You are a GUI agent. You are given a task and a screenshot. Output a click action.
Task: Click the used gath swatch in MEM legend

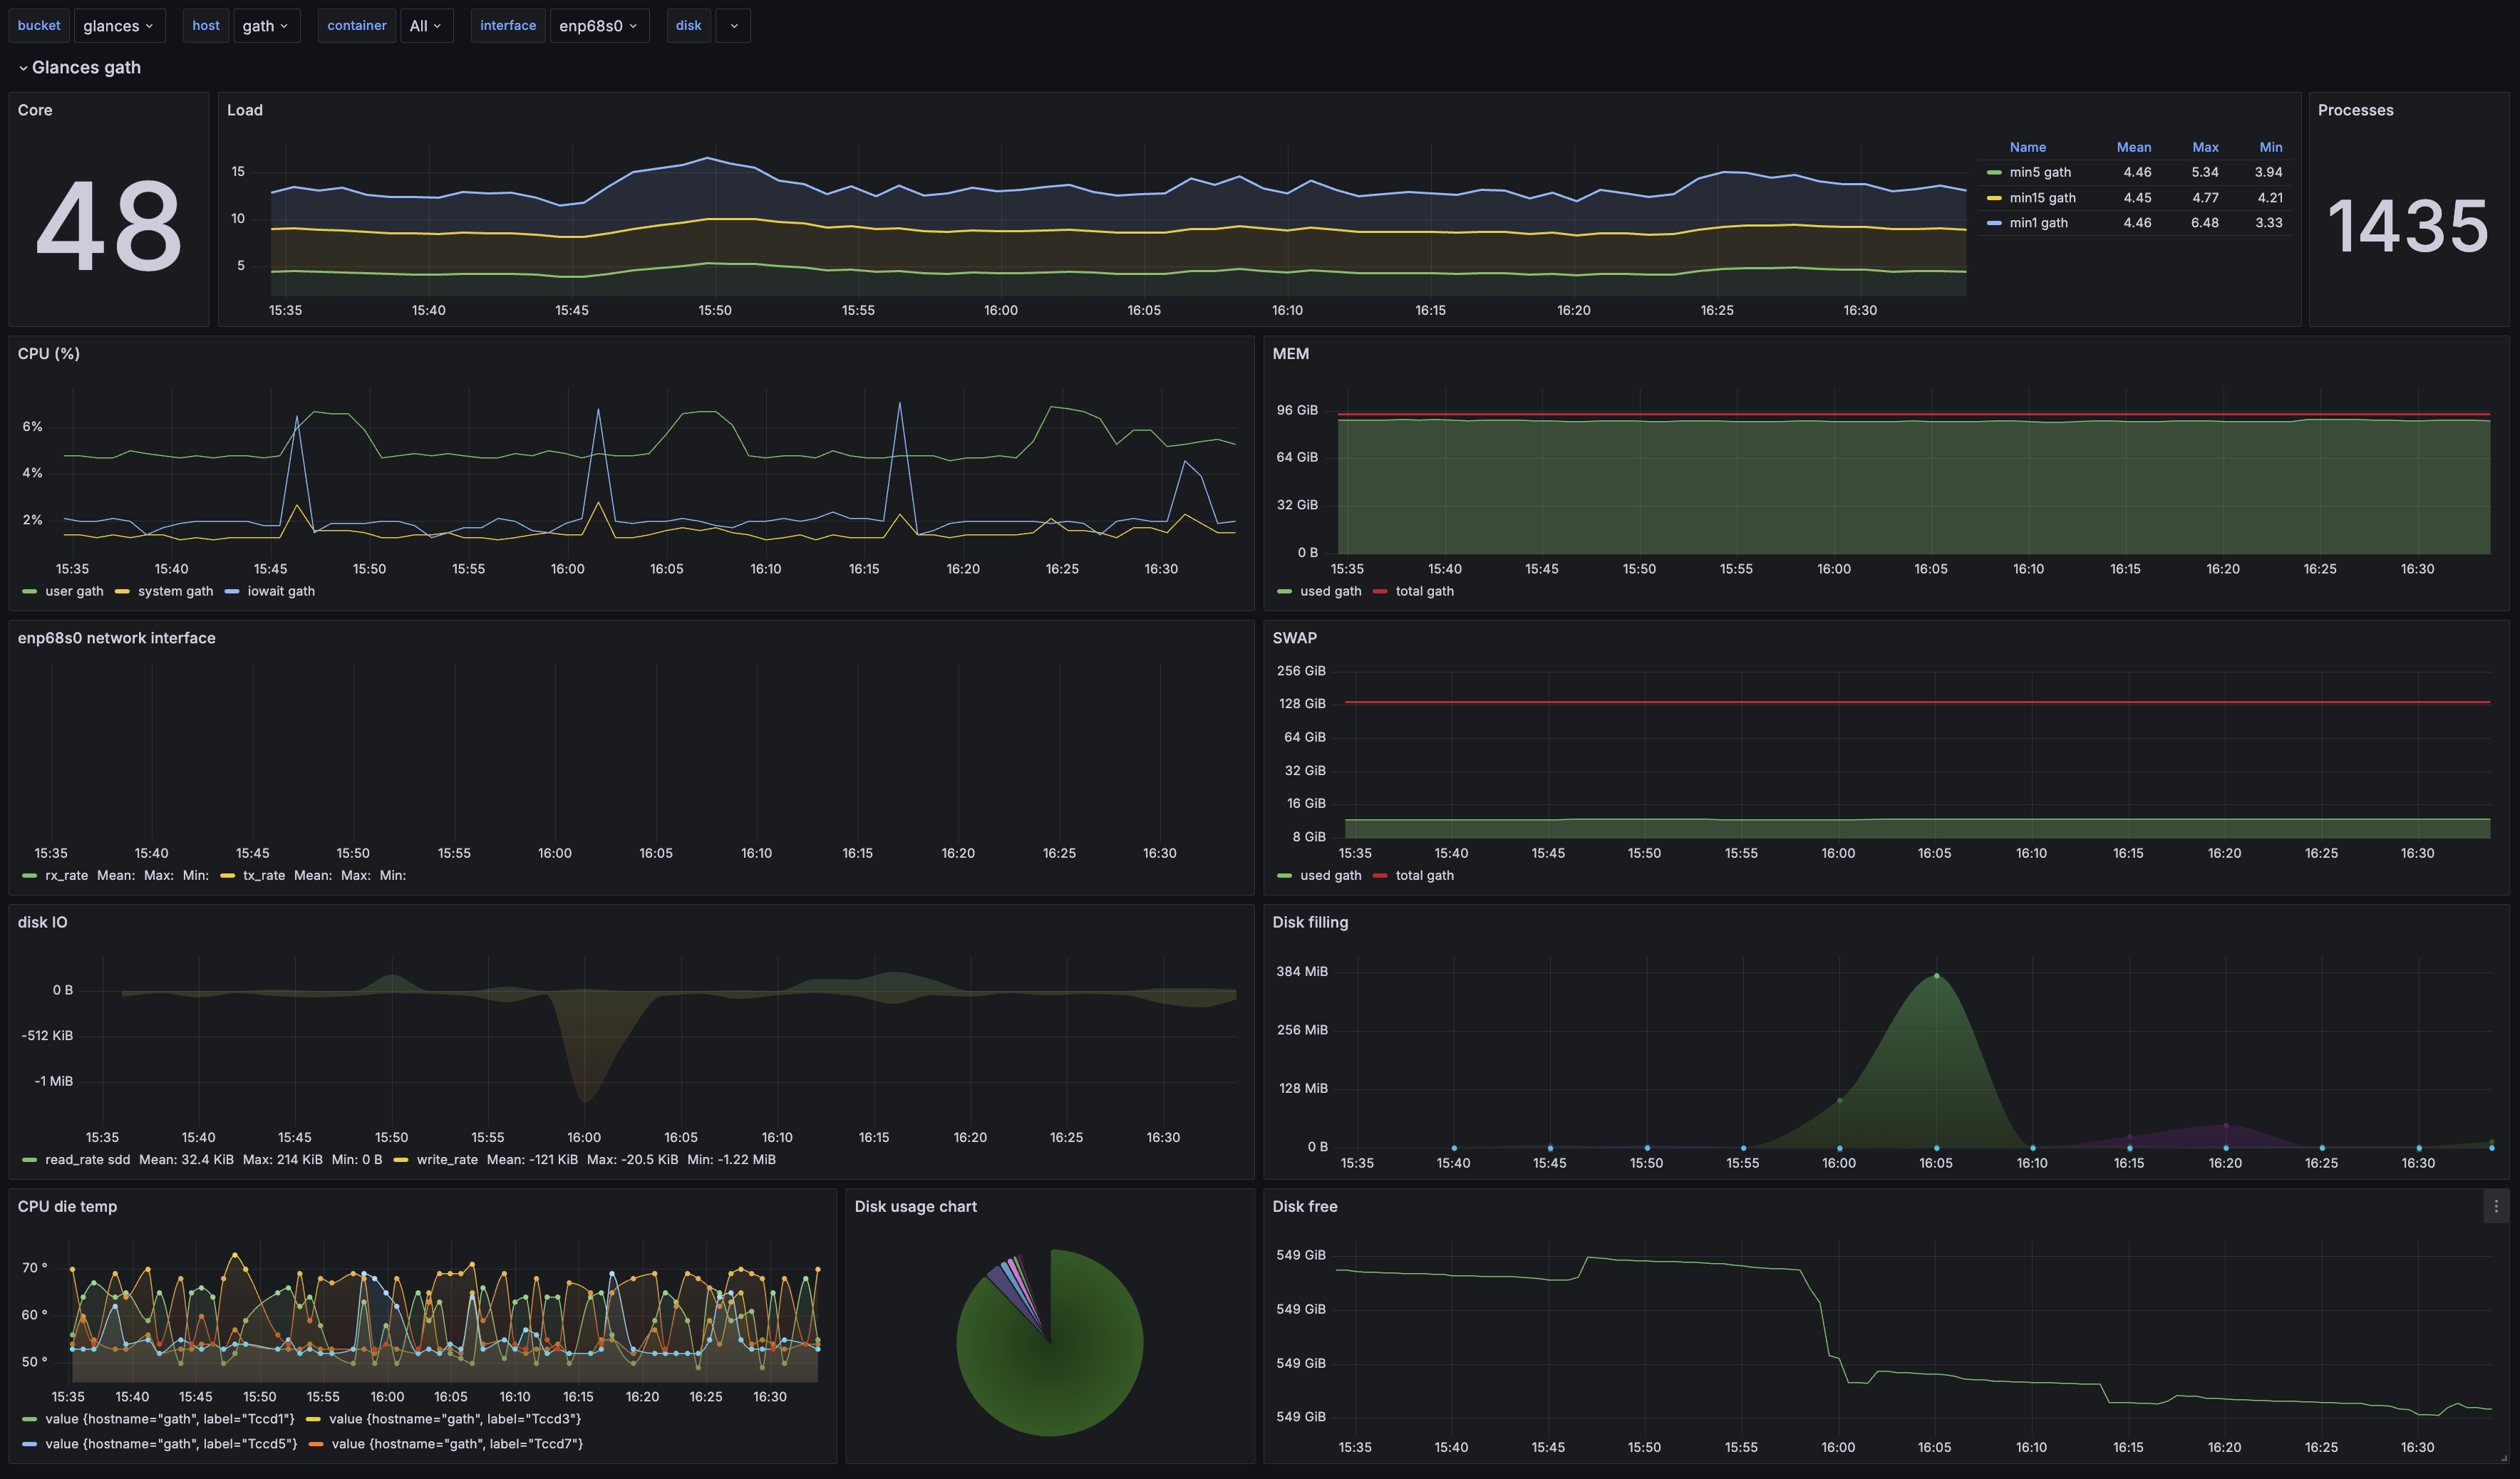click(1285, 591)
